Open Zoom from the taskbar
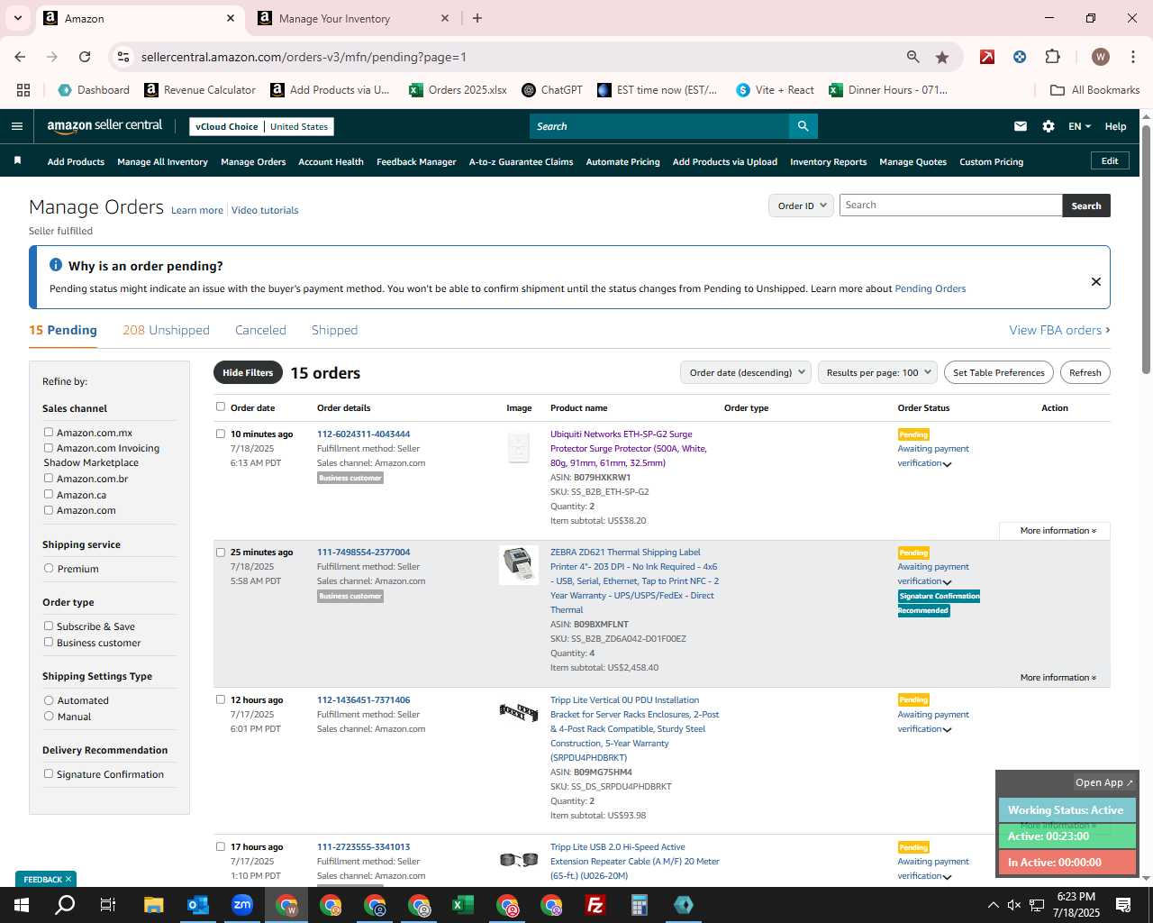Screen dimensions: 1153x923 click(242, 905)
